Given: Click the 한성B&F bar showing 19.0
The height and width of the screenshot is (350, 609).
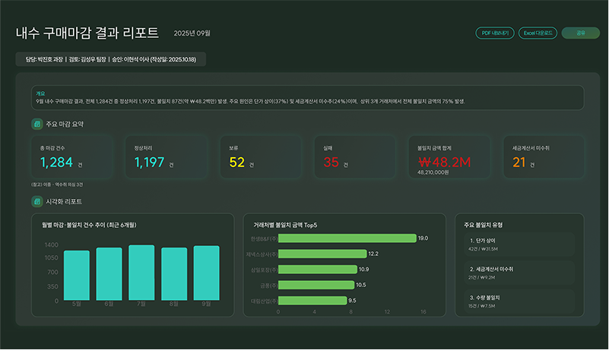Looking at the screenshot, I should tap(347, 238).
